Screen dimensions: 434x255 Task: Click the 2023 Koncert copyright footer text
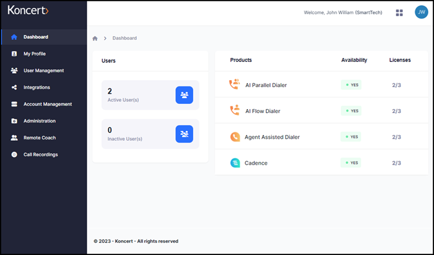coord(136,241)
